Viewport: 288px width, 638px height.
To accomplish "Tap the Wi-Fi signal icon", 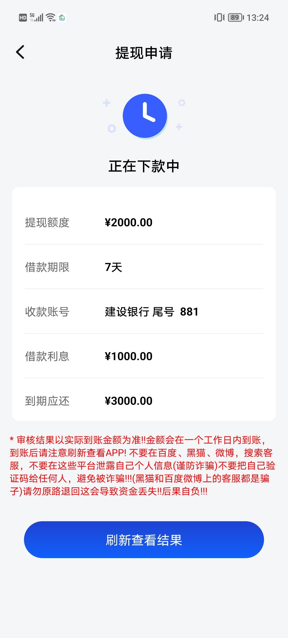I will coord(51,18).
